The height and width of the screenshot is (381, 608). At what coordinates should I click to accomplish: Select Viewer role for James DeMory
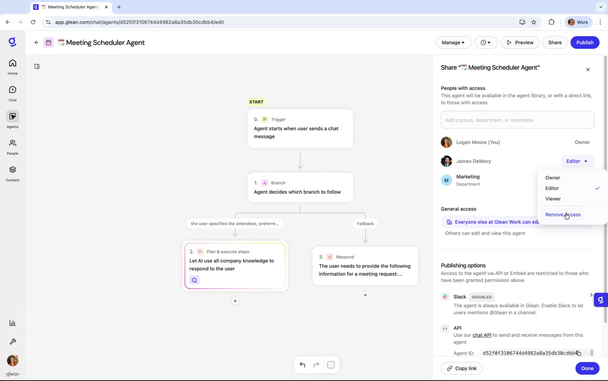(x=553, y=199)
